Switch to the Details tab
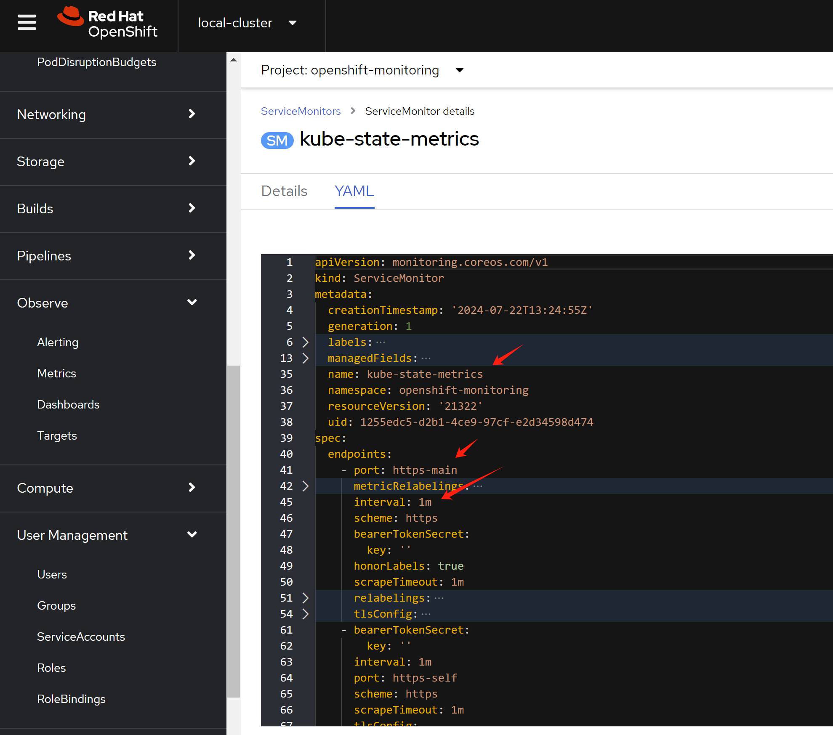This screenshot has height=735, width=833. (x=284, y=191)
